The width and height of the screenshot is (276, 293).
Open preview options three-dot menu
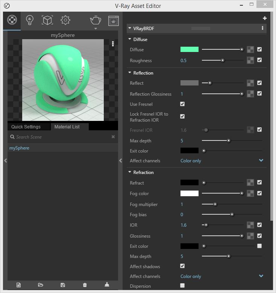[x=113, y=44]
